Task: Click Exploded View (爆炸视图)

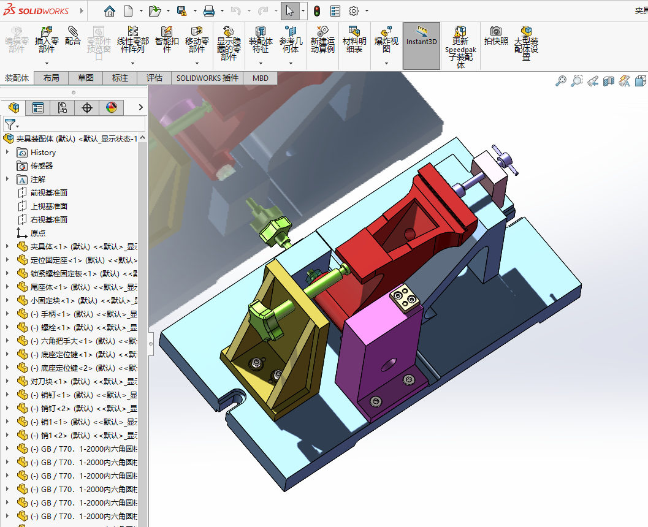Action: tap(386, 40)
